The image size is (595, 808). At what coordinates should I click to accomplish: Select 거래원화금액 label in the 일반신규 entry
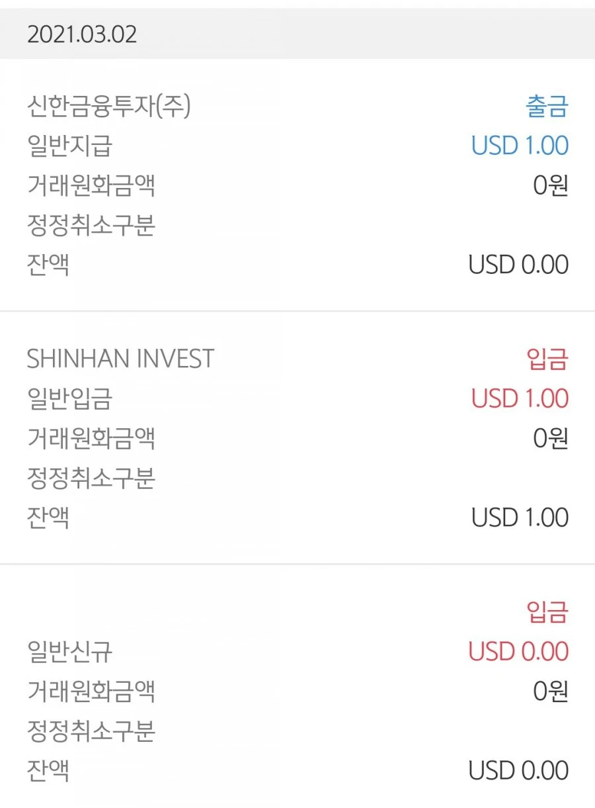(x=91, y=692)
